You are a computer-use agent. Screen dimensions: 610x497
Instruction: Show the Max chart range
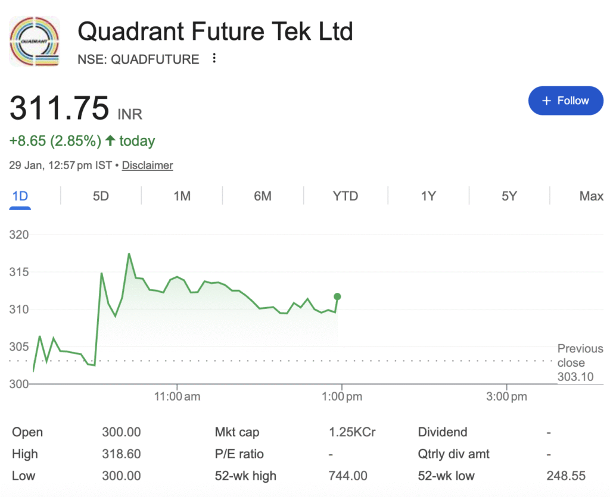coord(591,196)
